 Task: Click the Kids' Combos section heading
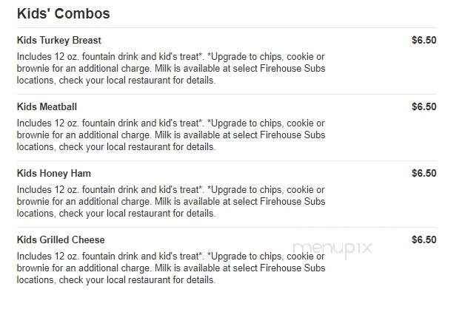[x=64, y=13]
